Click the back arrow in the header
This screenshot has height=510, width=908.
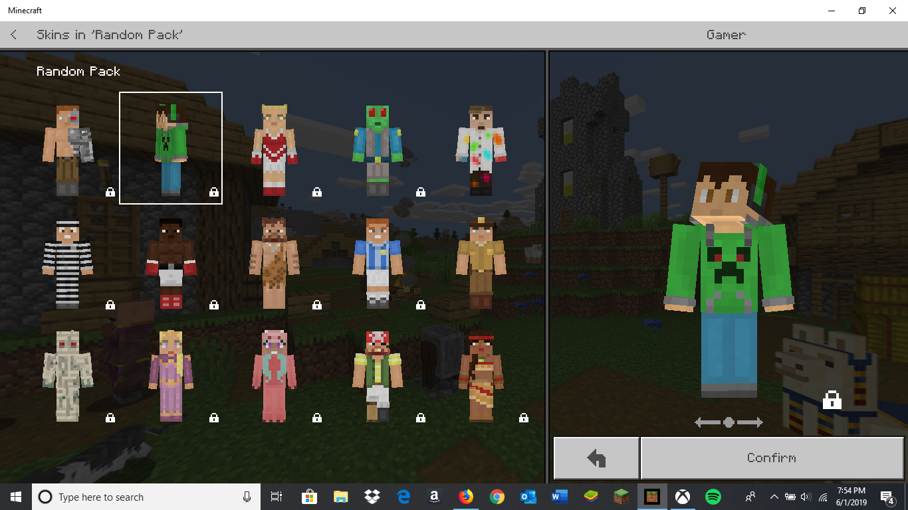pos(14,35)
